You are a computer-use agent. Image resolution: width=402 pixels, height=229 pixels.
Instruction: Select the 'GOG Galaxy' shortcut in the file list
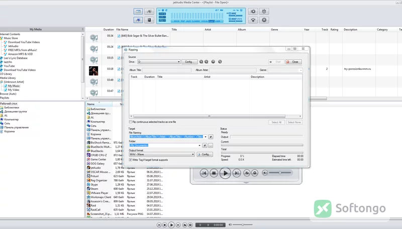(97, 163)
